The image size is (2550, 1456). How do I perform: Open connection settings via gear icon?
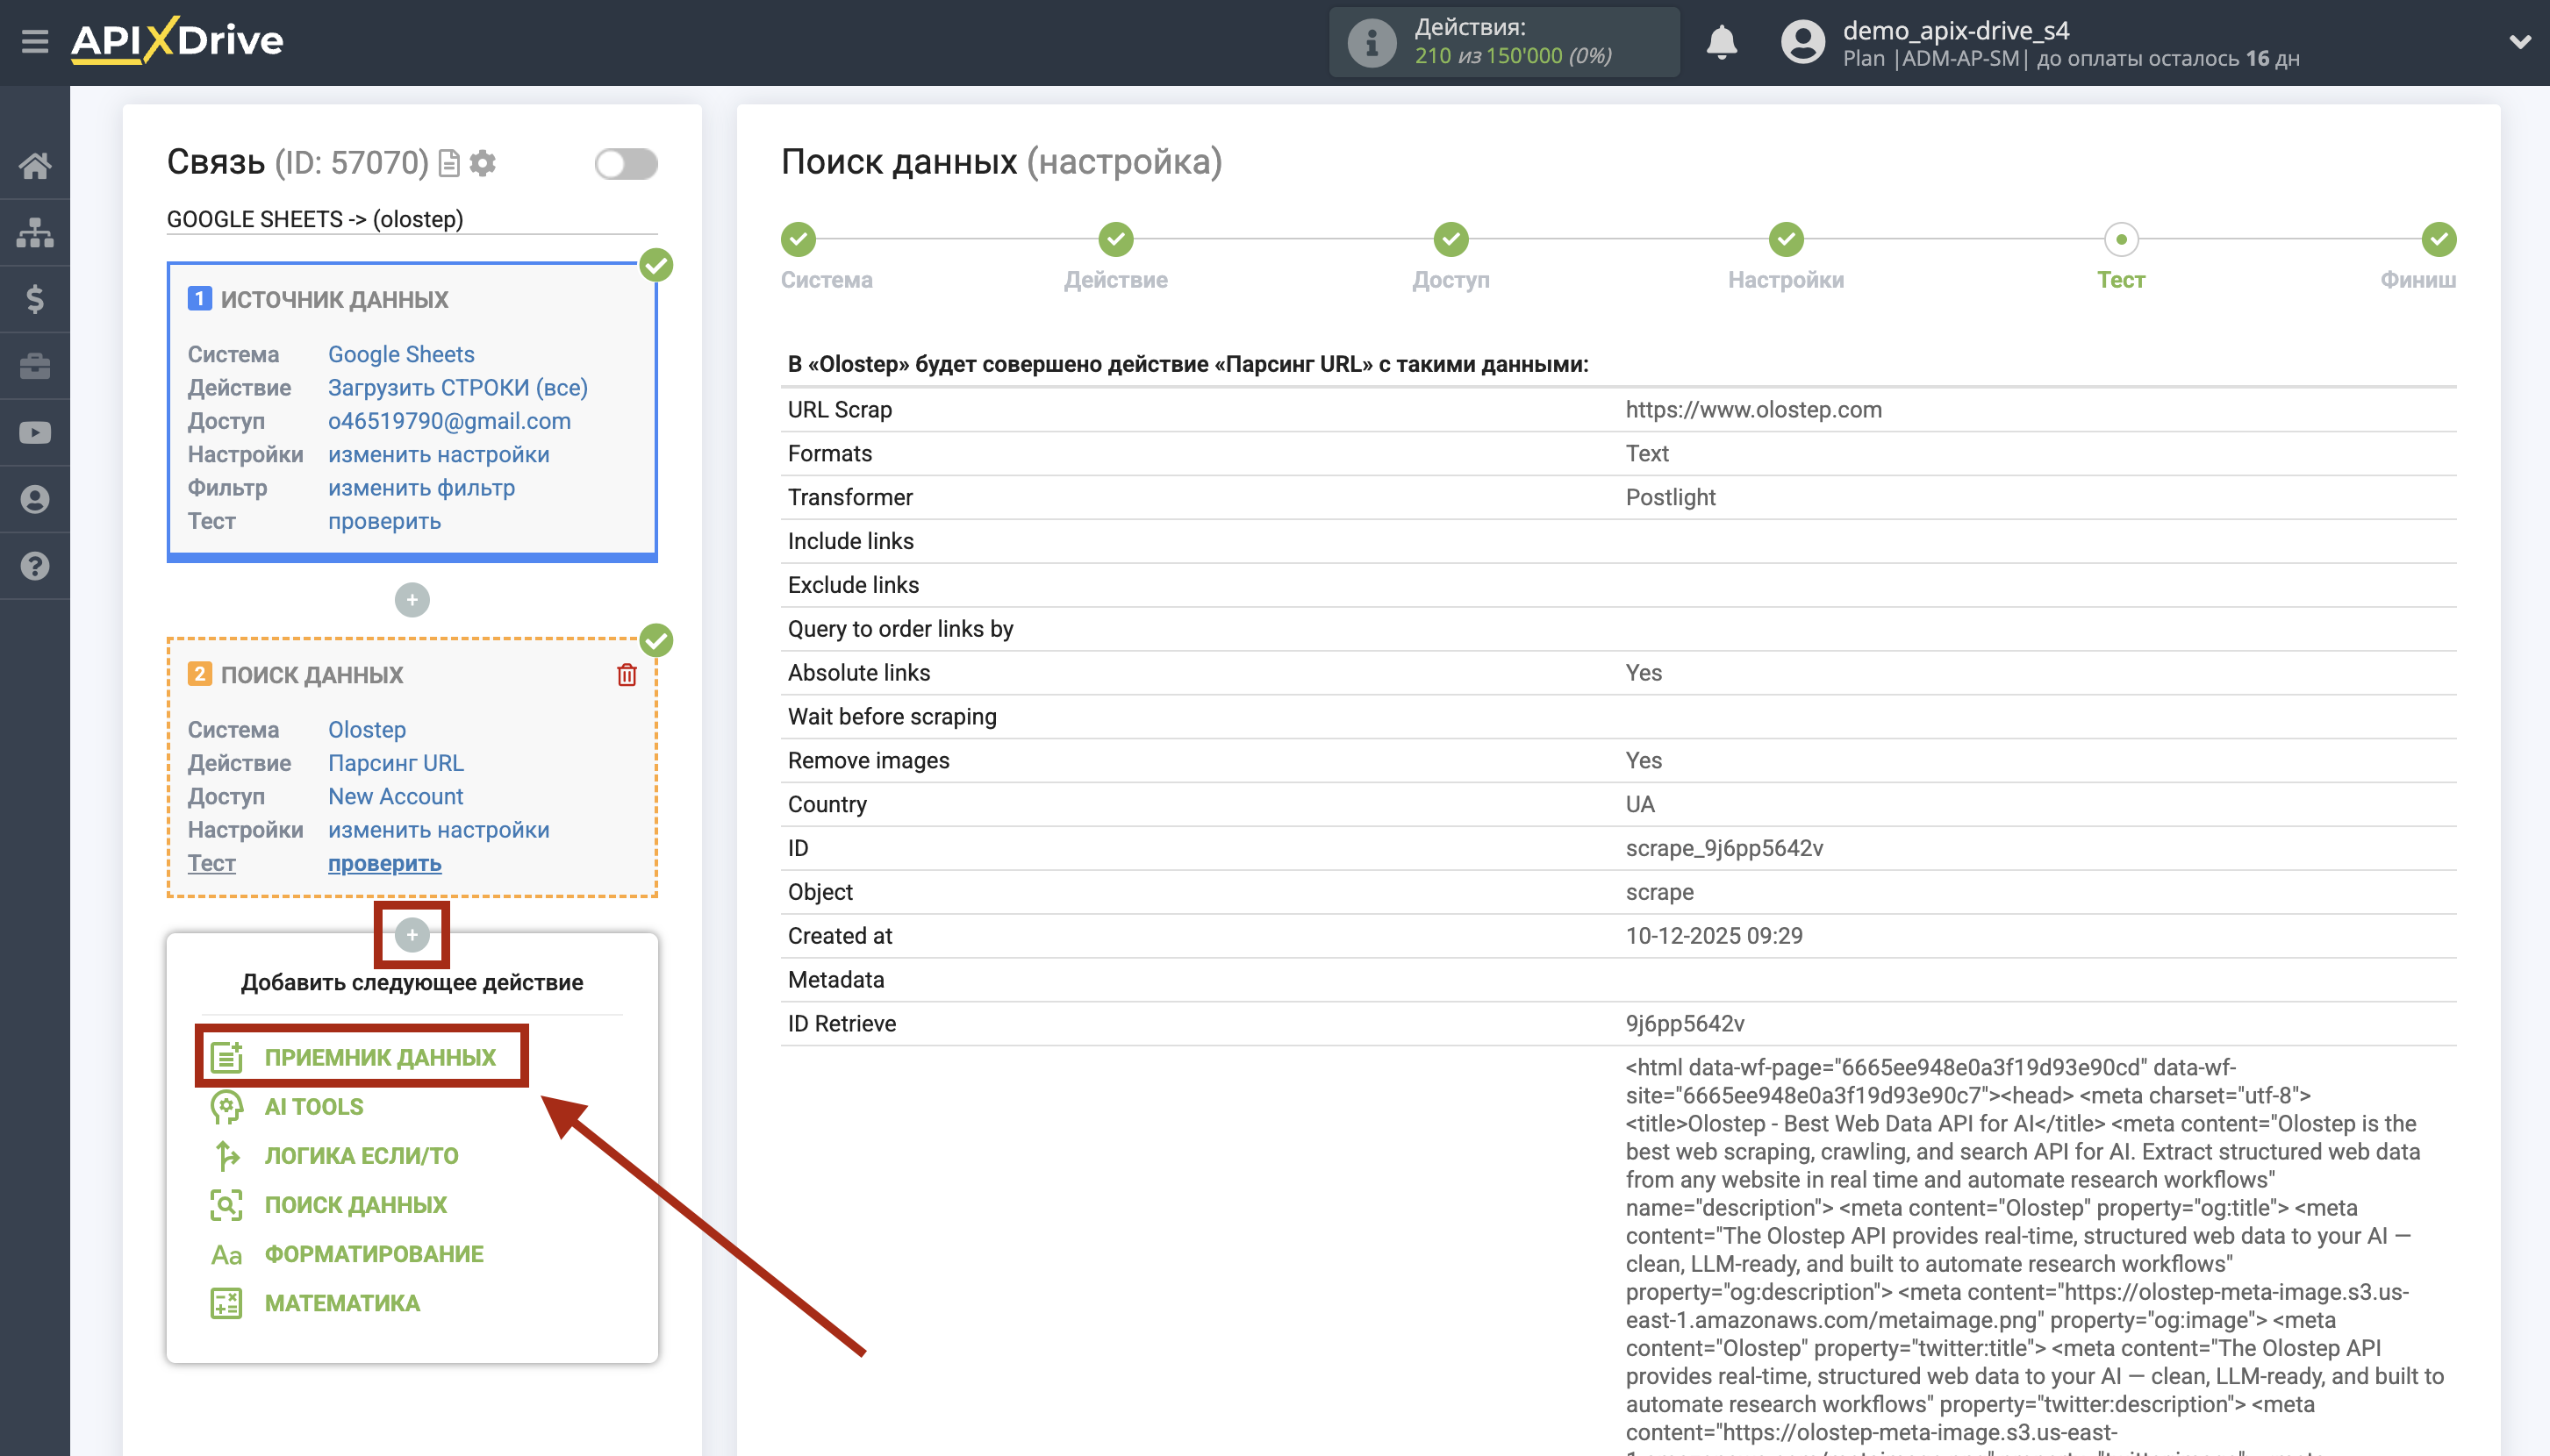pyautogui.click(x=483, y=163)
